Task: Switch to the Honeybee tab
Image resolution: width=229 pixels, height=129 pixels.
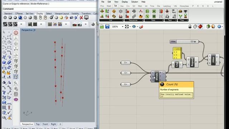Action: (184, 6)
